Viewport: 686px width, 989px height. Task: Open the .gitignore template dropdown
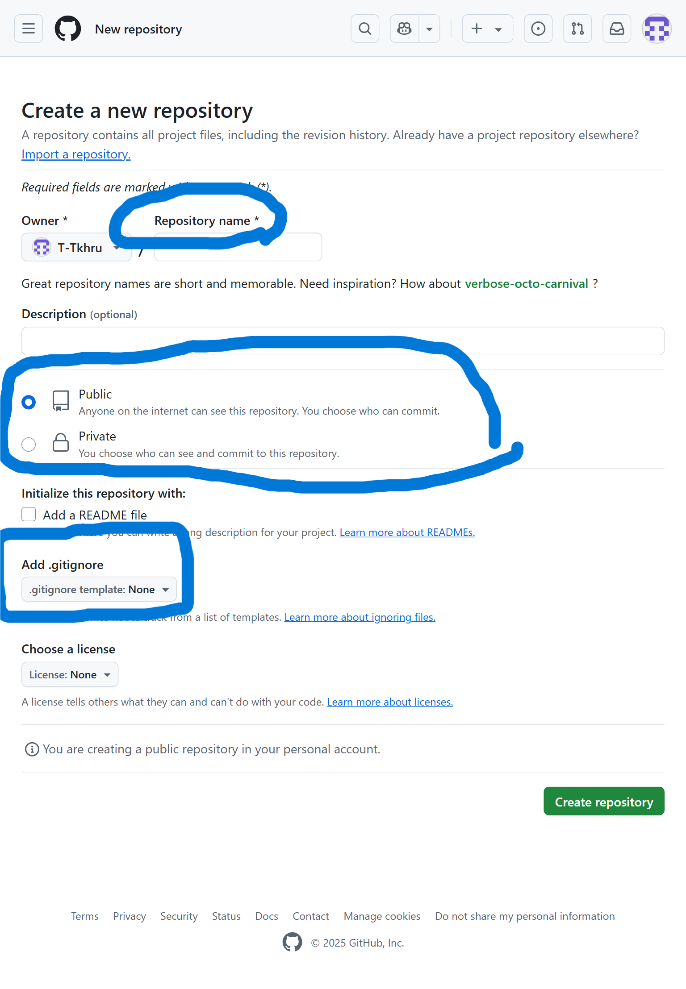click(99, 589)
